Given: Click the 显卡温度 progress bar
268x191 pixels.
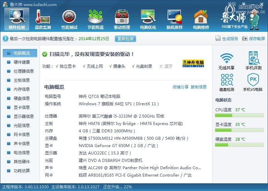Looking at the screenshot, I should 239,130.
